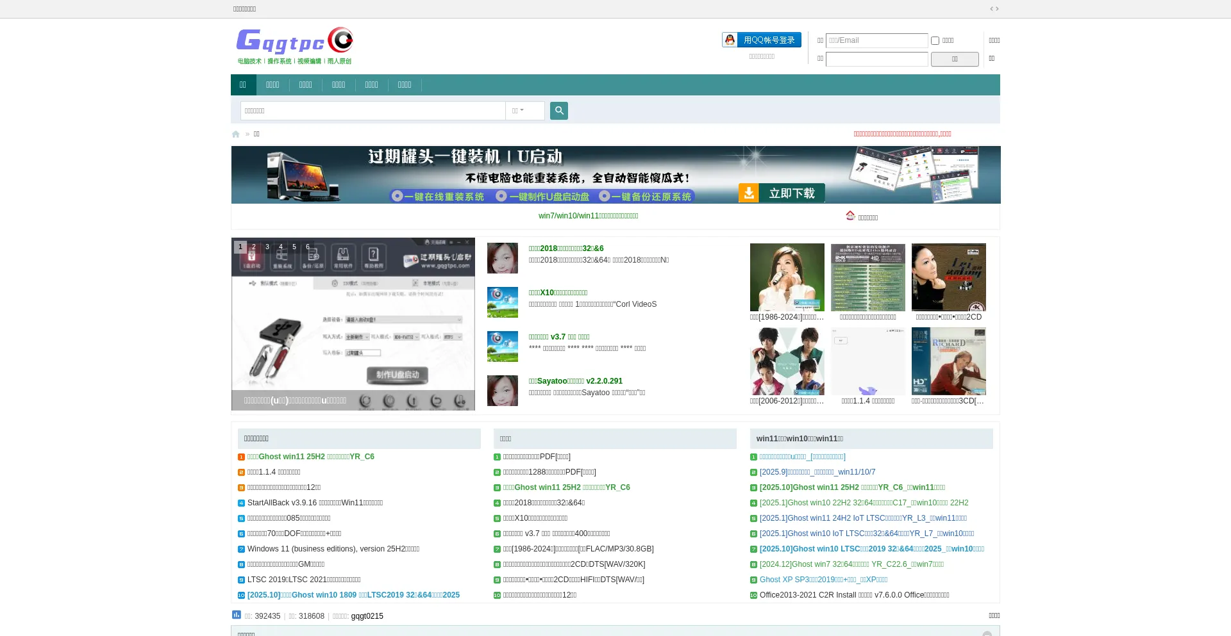This screenshot has height=636, width=1231.
Task: Tick the auto-login checkbox beside the Email field
Action: (935, 41)
